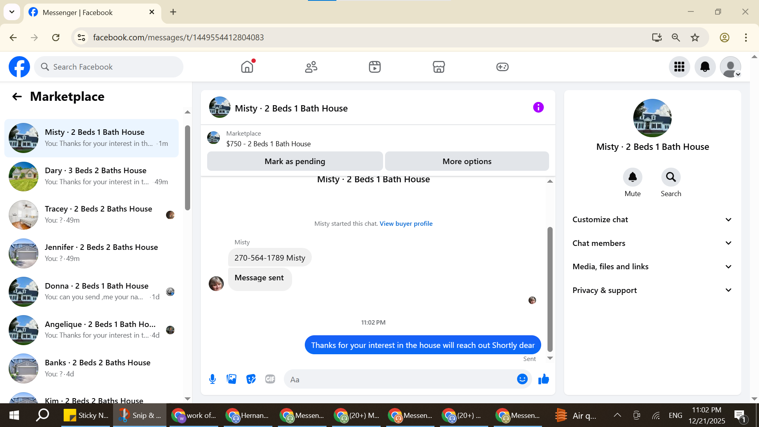Click More options button
The height and width of the screenshot is (427, 759).
[467, 161]
